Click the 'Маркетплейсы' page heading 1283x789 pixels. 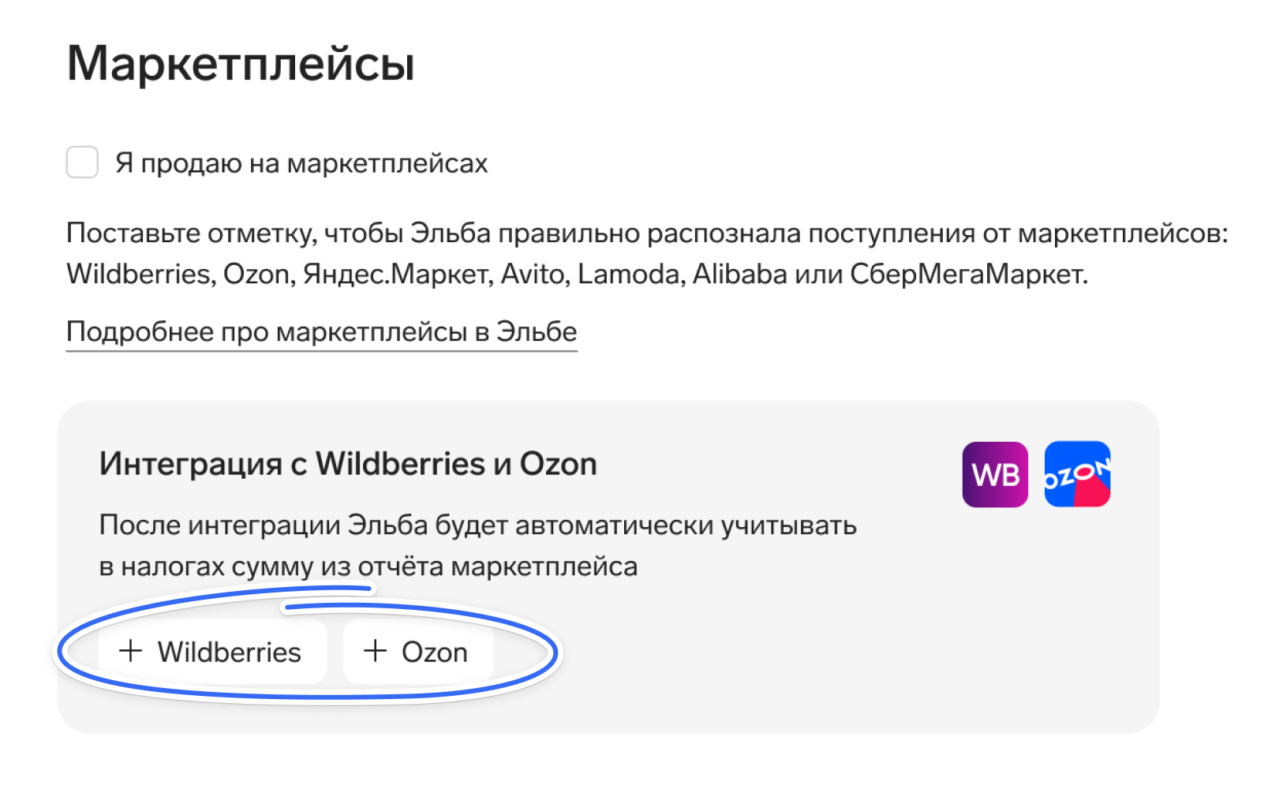click(241, 63)
